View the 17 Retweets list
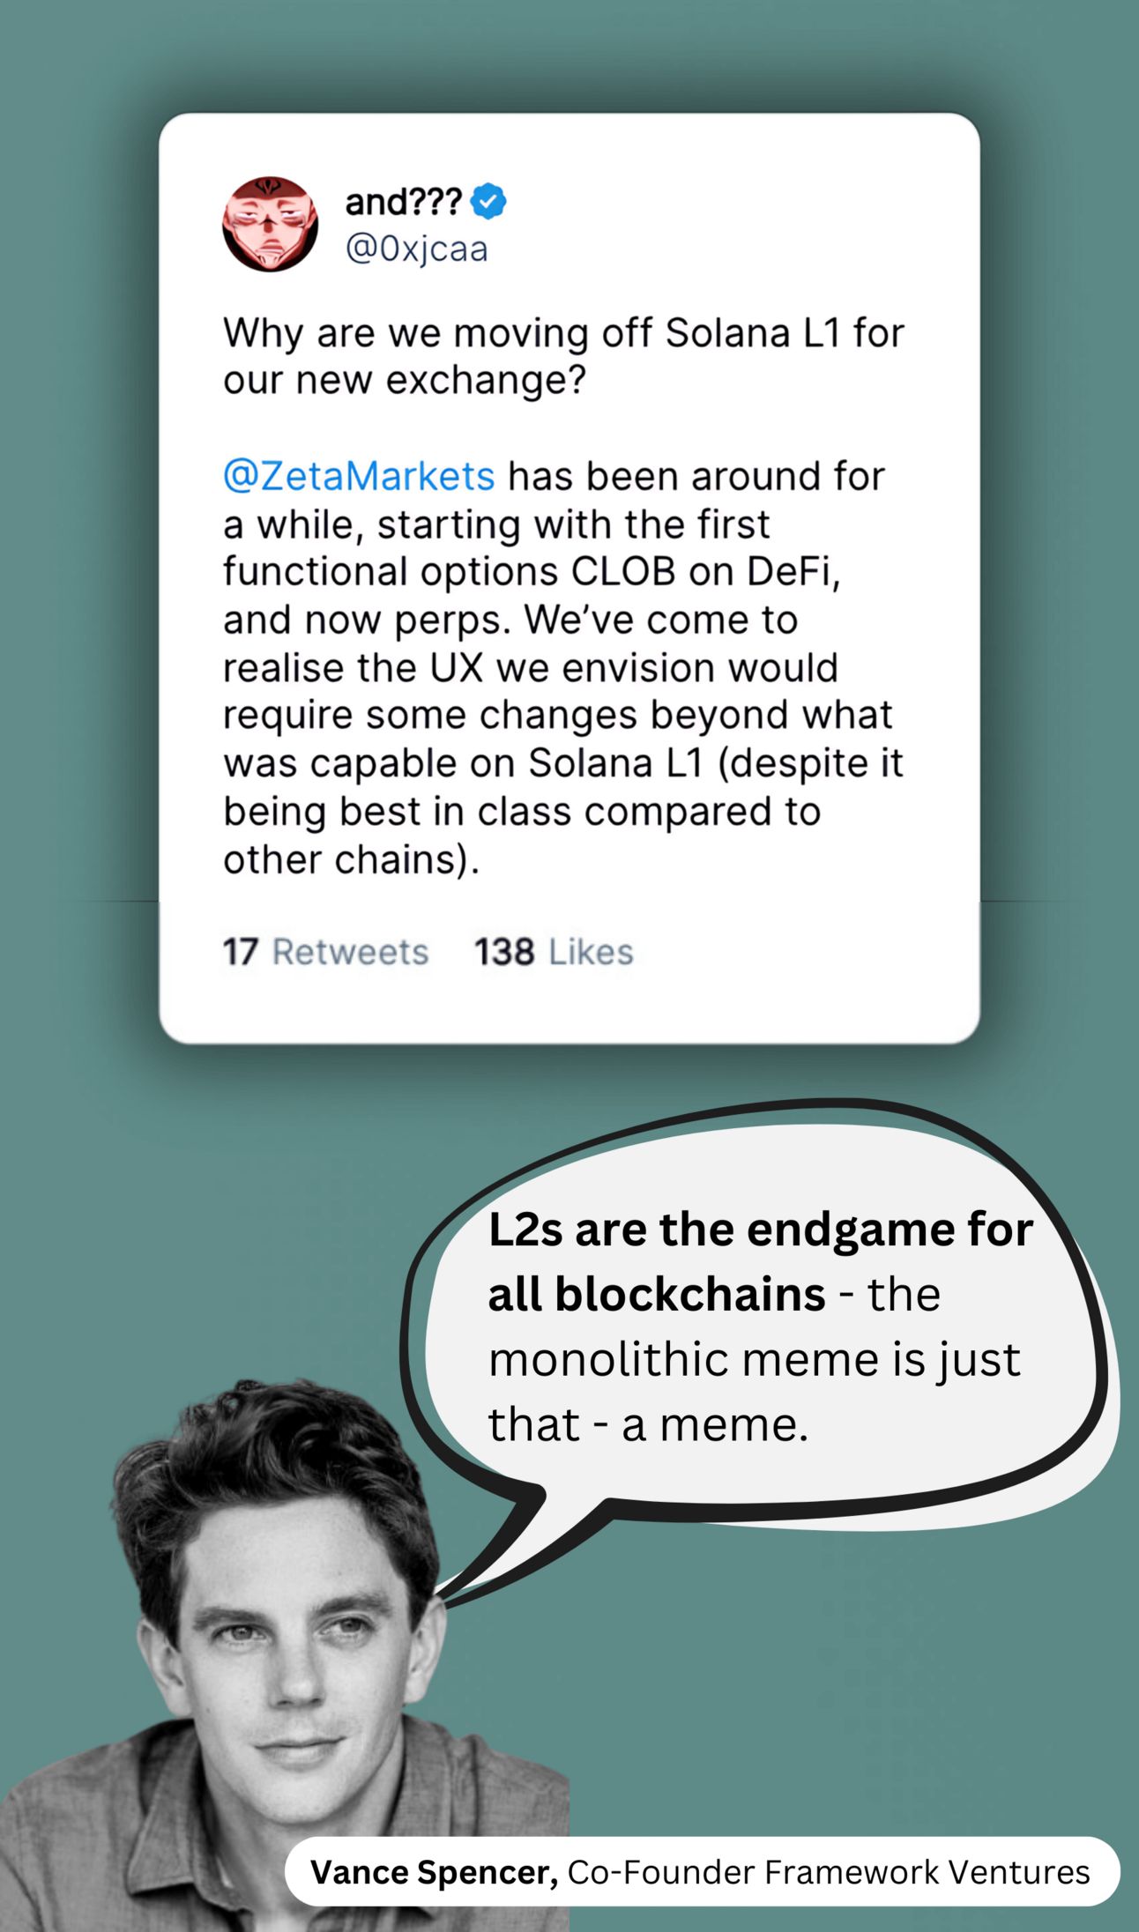Screen dimensions: 1139x1932 point(325,952)
